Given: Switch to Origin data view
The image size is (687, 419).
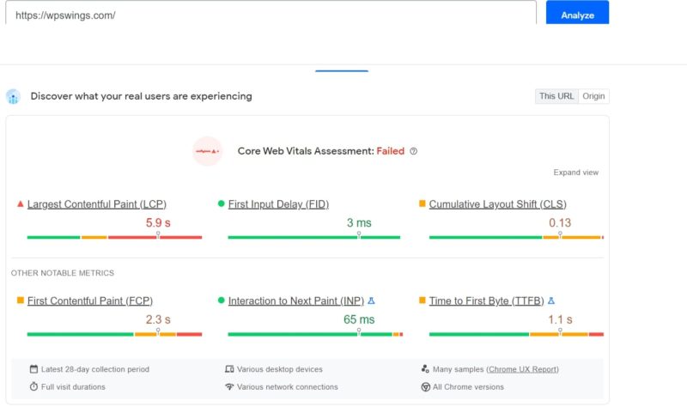Looking at the screenshot, I should click(593, 96).
